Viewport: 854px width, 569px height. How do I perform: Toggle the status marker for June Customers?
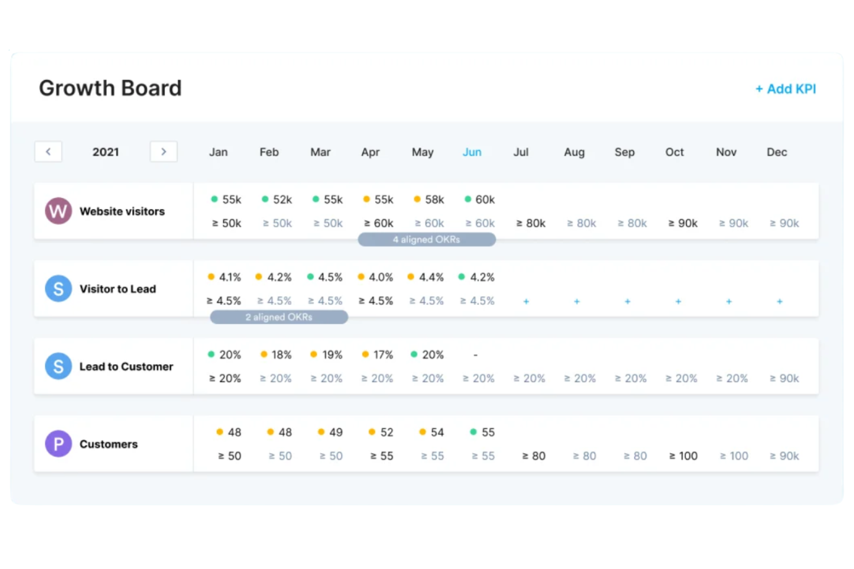[x=473, y=431]
